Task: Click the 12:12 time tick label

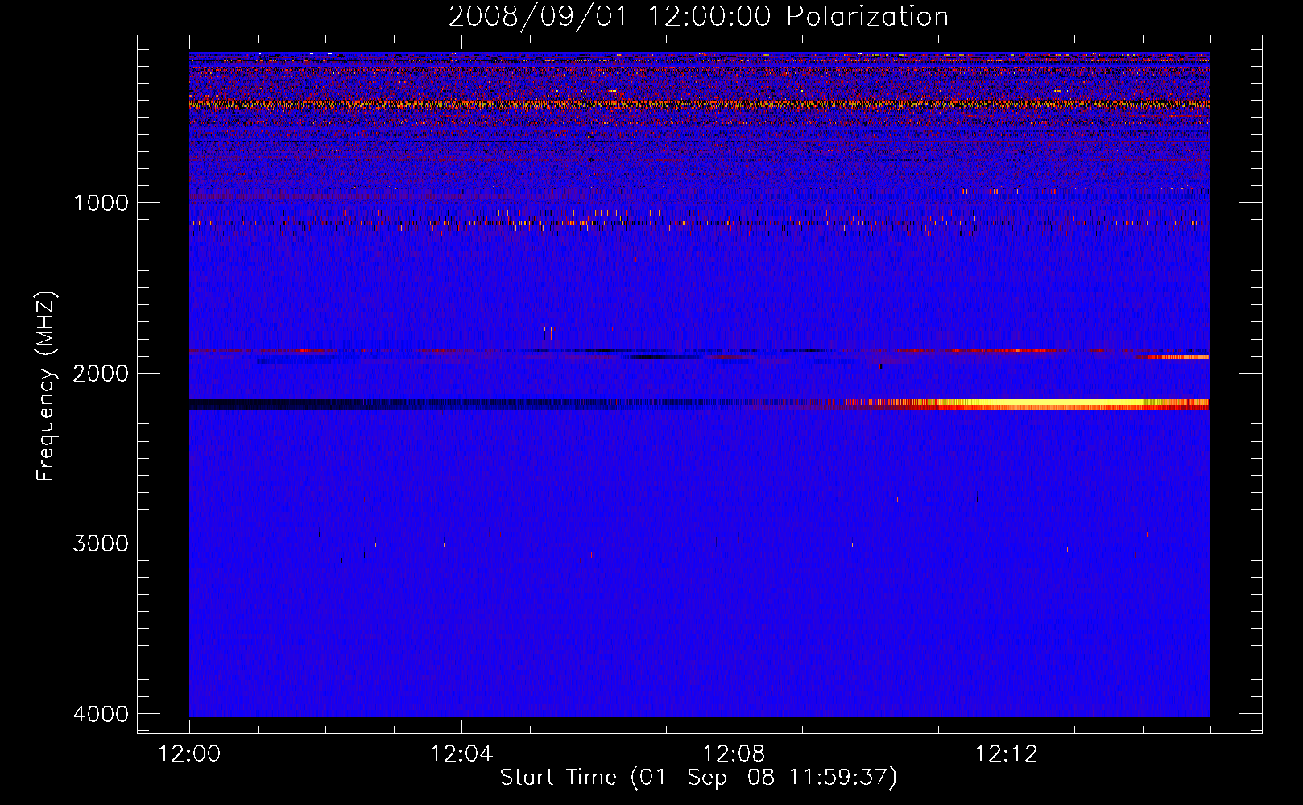Action: tap(1006, 754)
